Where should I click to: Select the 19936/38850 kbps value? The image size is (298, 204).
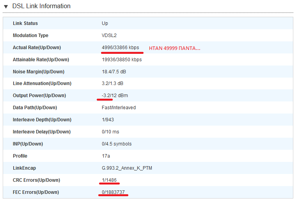(122, 60)
